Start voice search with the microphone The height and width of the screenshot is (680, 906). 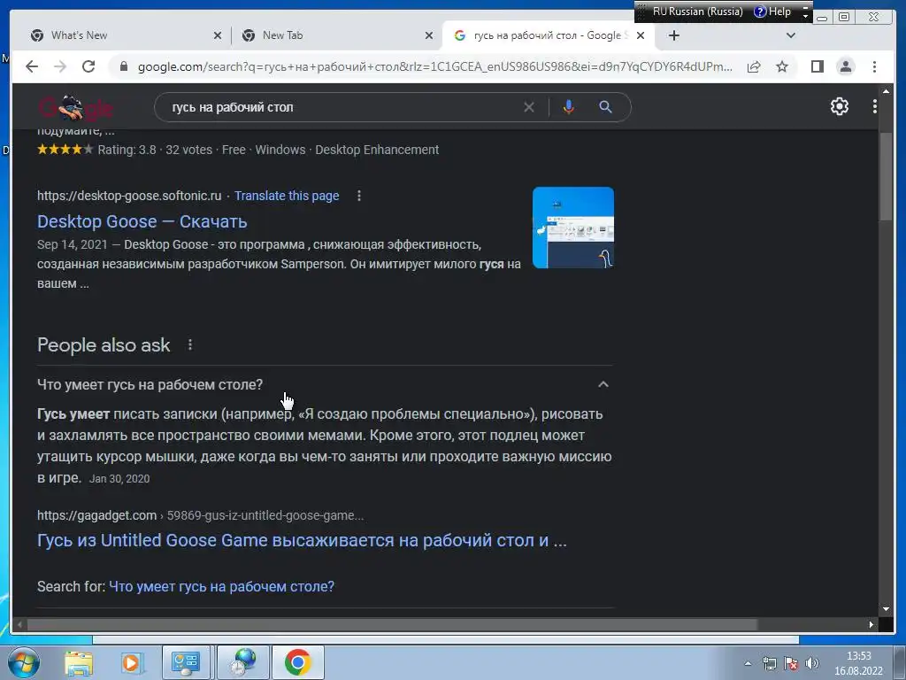[x=569, y=107]
